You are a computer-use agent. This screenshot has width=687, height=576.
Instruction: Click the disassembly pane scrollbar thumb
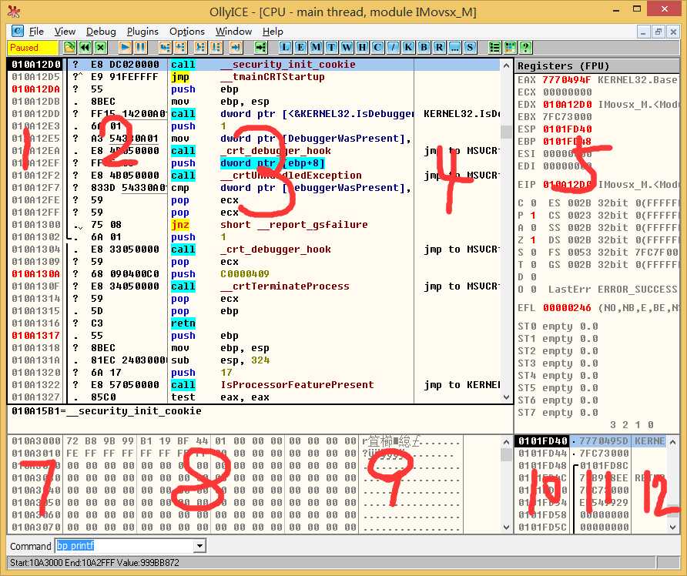(x=507, y=132)
